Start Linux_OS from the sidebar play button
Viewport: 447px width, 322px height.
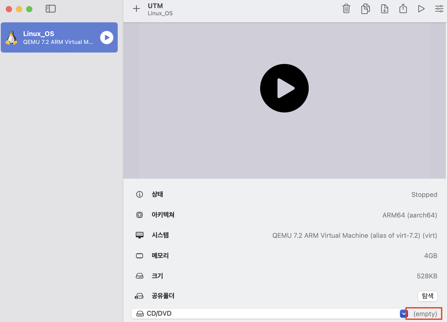(x=107, y=38)
